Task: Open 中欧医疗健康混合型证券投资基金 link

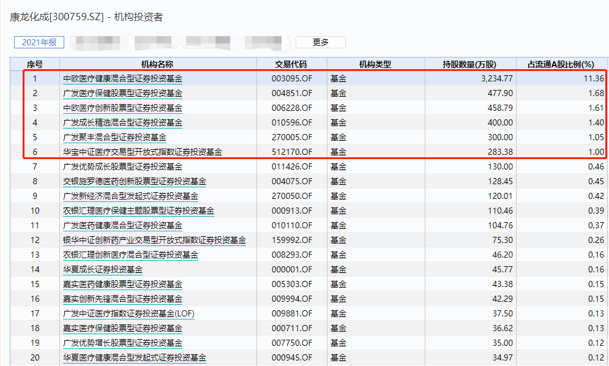Action: (122, 78)
